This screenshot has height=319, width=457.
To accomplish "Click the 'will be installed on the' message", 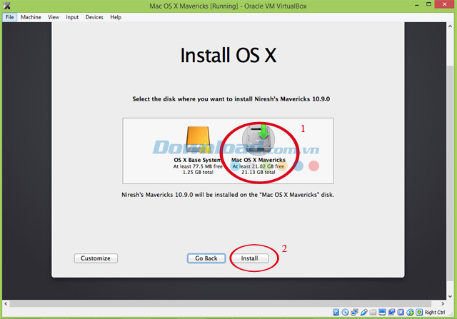I will click(x=228, y=195).
